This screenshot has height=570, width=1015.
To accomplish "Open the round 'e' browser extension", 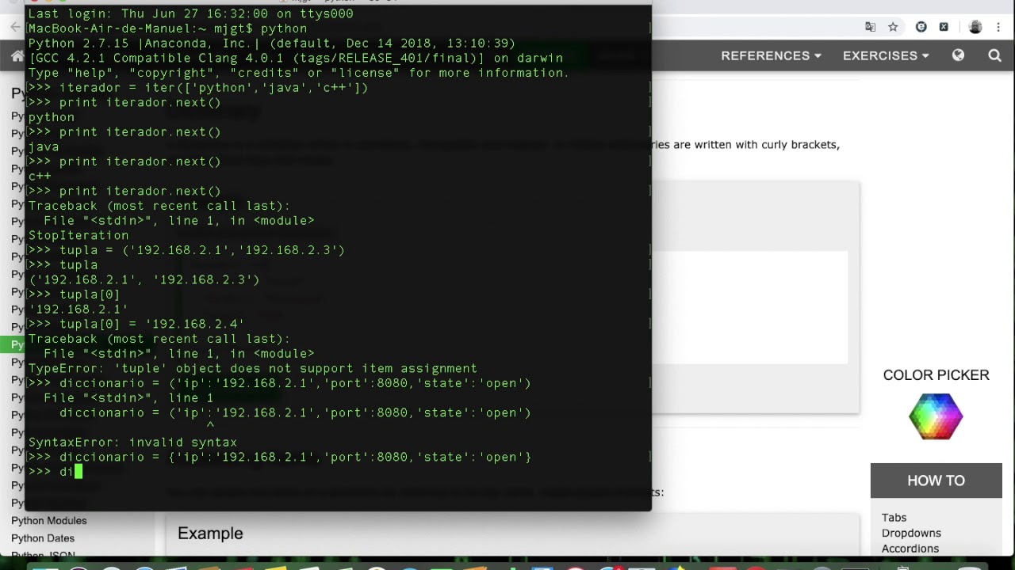I will pyautogui.click(x=921, y=27).
